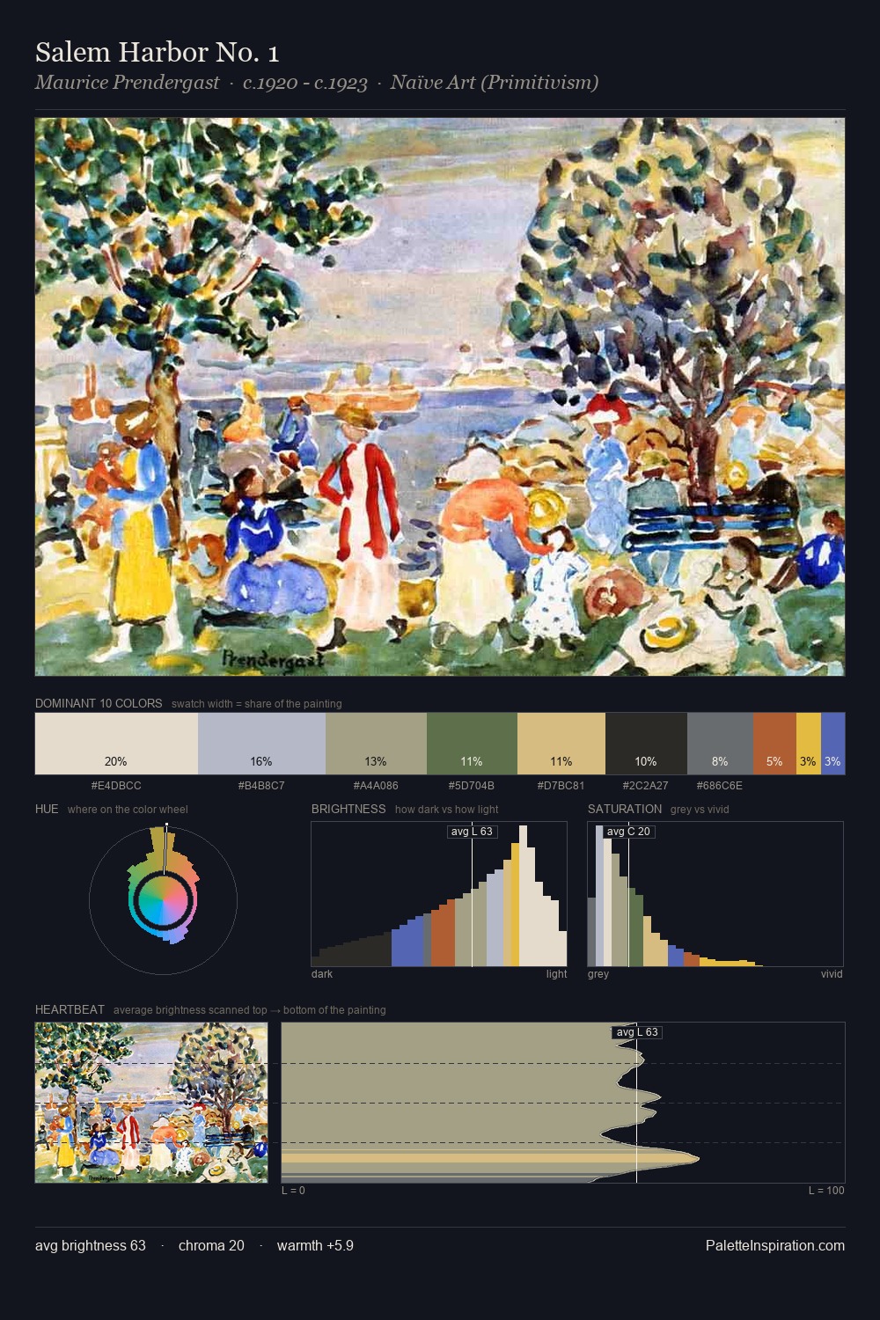The width and height of the screenshot is (880, 1320).
Task: Click the 'warmth +5.9' footer stat
Action: [x=315, y=1245]
